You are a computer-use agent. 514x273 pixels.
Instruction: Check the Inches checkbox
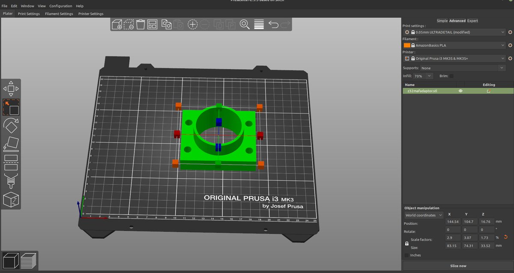point(406,255)
